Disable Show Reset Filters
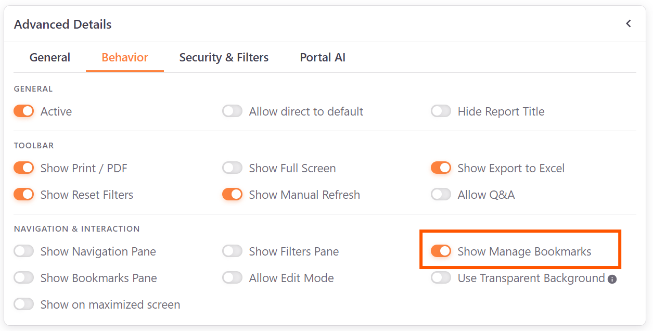Viewport: 653px width, 331px height. tap(23, 194)
